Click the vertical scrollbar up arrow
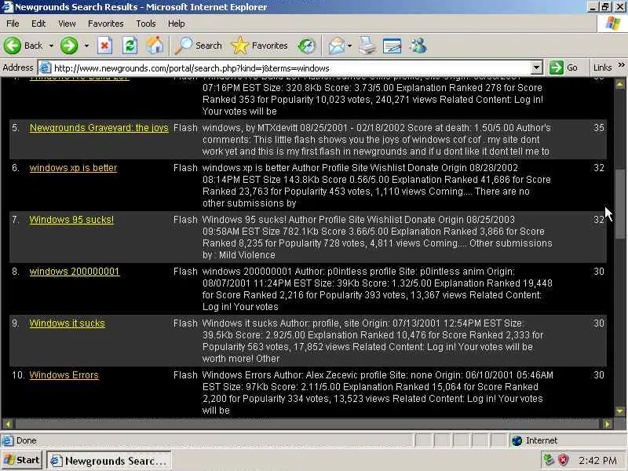 [620, 84]
